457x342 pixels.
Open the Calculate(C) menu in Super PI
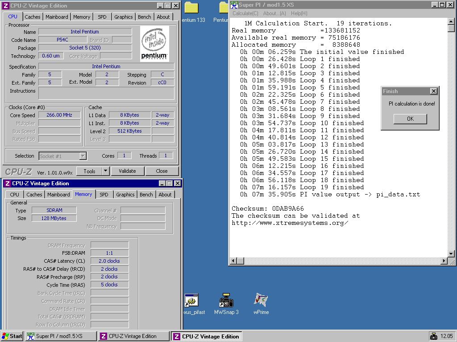point(245,13)
